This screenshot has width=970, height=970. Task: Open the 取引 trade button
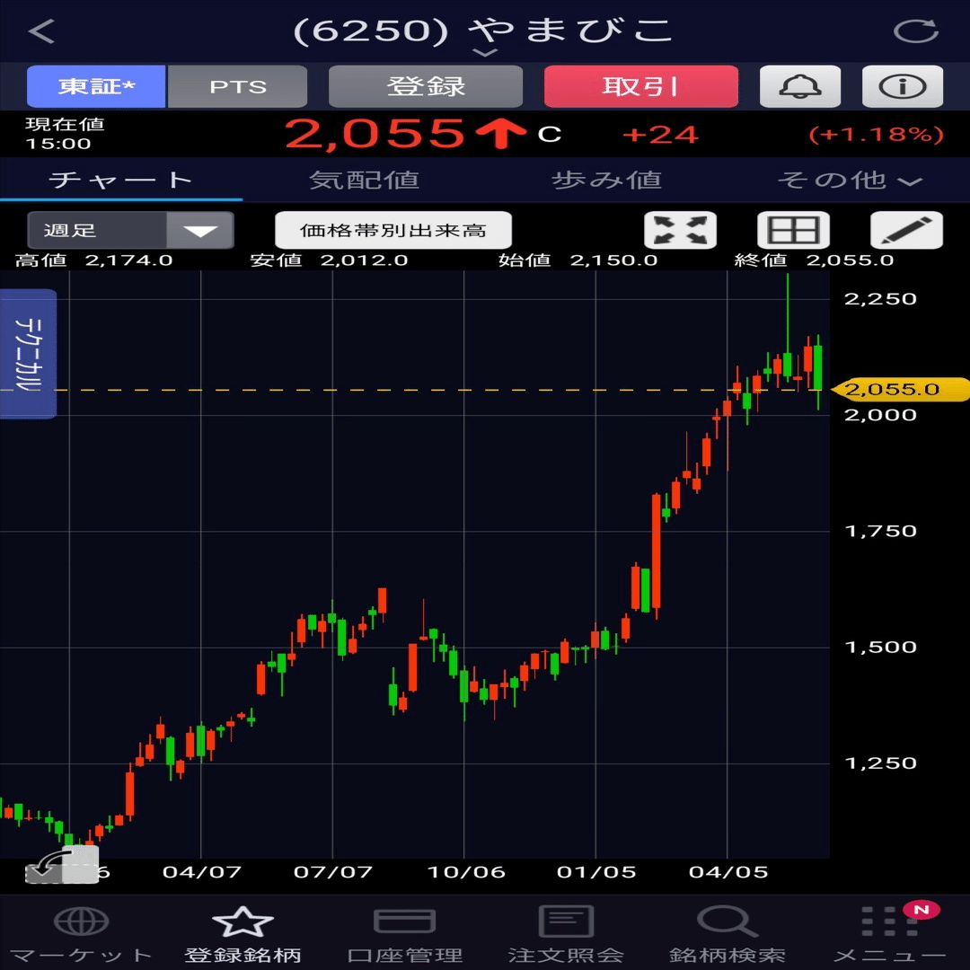(x=641, y=86)
